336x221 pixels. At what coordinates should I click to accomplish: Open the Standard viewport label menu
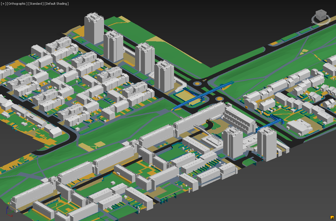36,4
